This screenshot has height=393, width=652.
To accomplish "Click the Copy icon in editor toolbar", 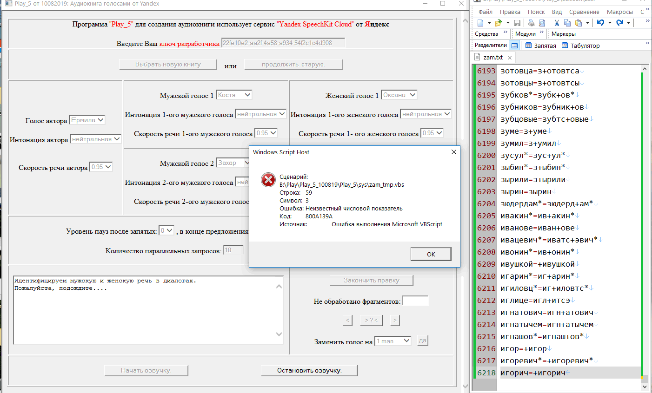I will (x=567, y=23).
